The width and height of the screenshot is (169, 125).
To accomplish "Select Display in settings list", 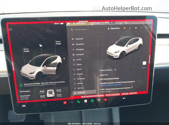I will point(78,74).
